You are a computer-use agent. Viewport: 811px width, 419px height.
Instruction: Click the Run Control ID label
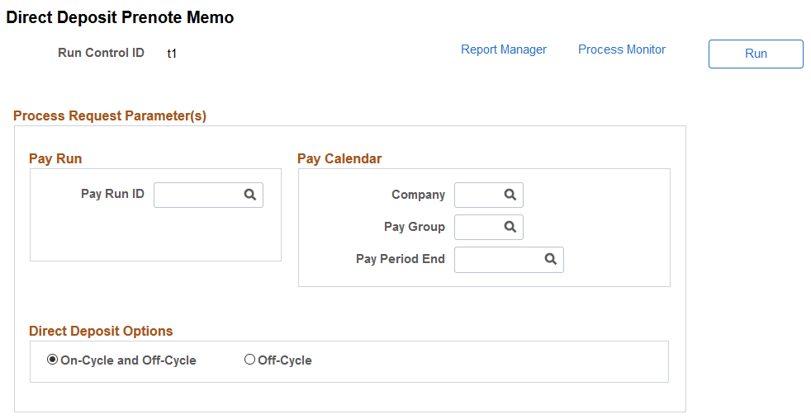(101, 53)
